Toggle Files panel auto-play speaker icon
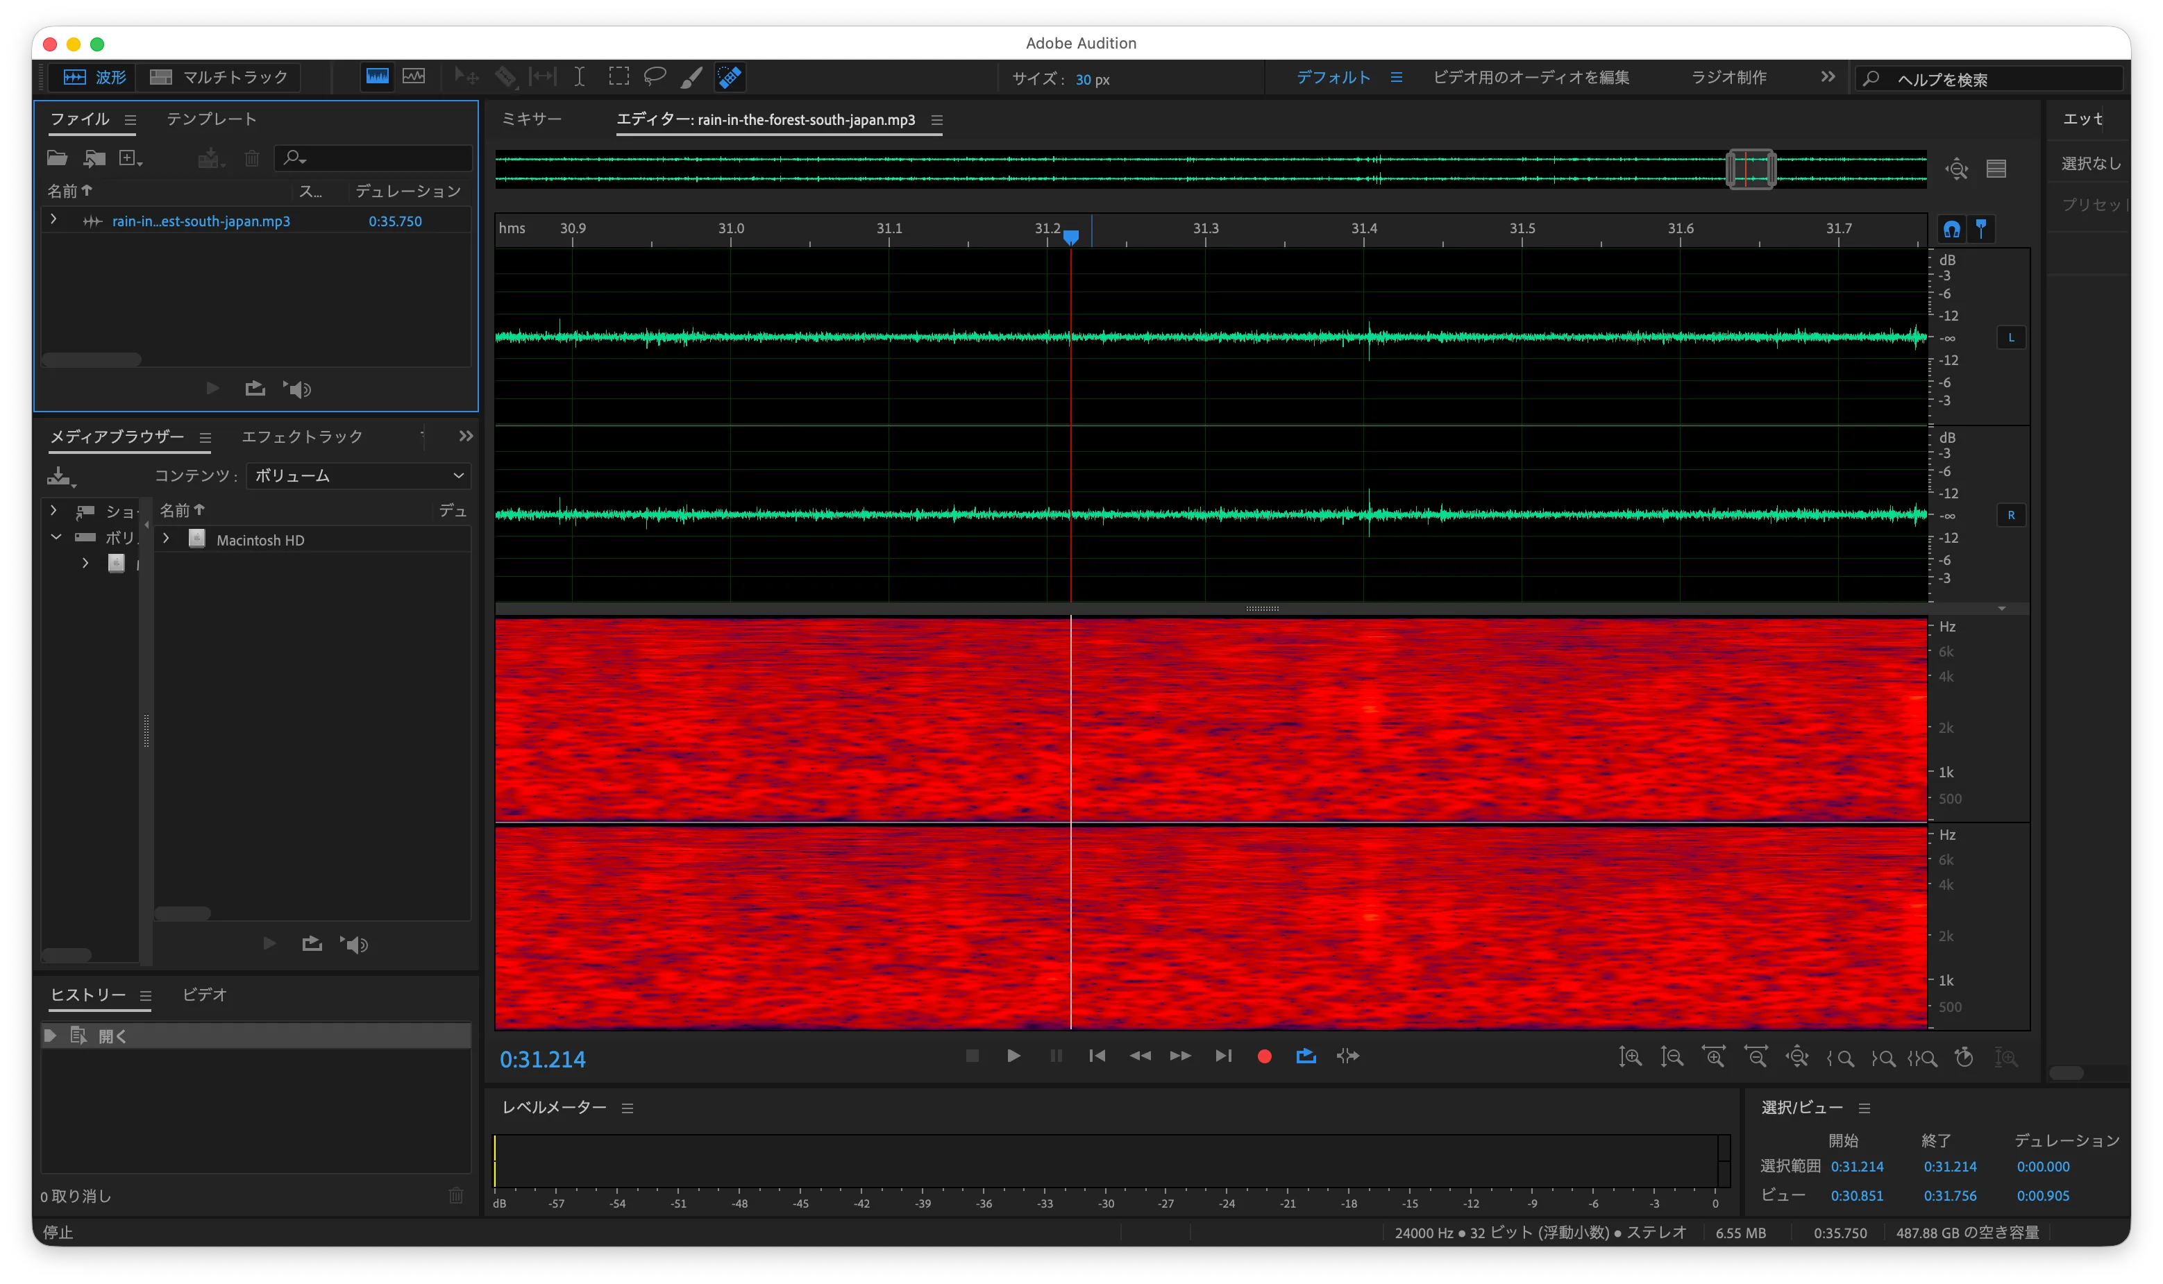The height and width of the screenshot is (1284, 2163). click(x=297, y=389)
